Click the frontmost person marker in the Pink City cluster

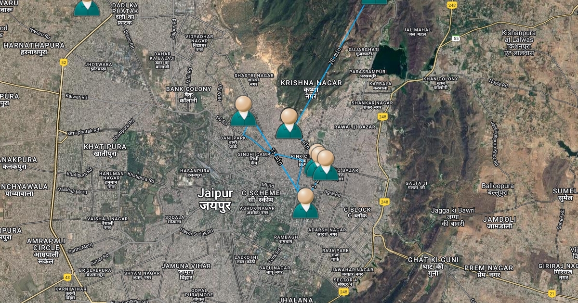[x=326, y=165]
